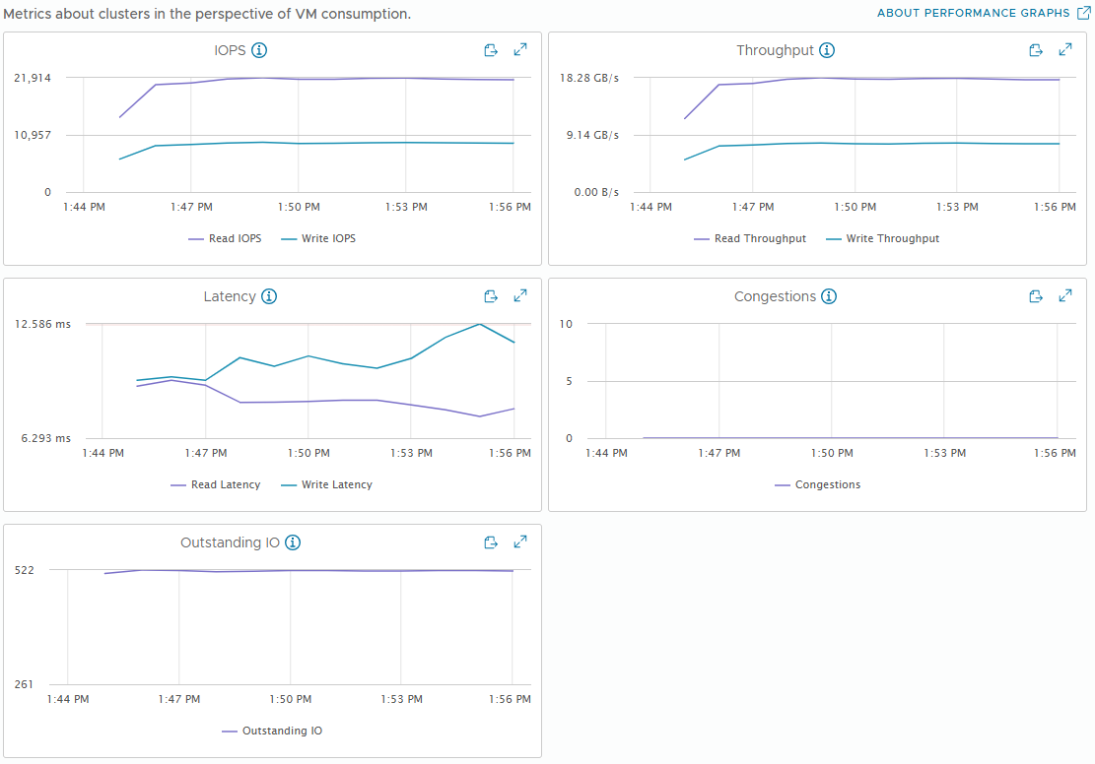Viewport: 1095px width, 764px height.
Task: Open the Congestions info icon
Action: [829, 296]
